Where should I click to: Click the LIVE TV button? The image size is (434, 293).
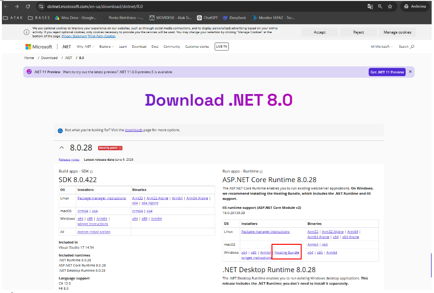tap(222, 47)
